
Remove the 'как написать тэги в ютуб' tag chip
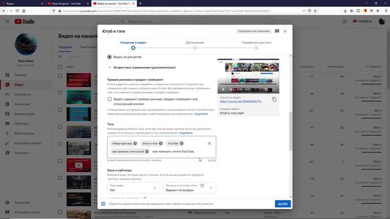point(147,151)
